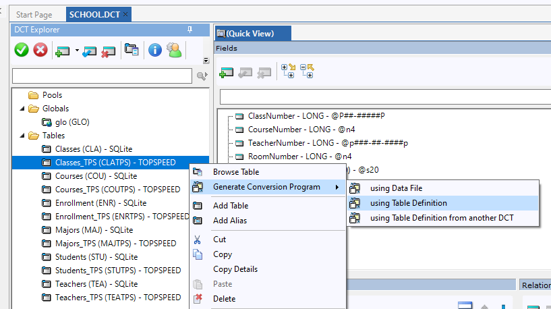
Task: Click the DCT Explorer search input field
Action: 103,76
